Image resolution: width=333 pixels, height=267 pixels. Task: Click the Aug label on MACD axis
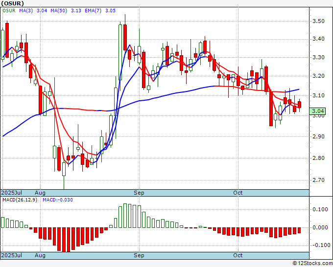pyautogui.click(x=40, y=255)
